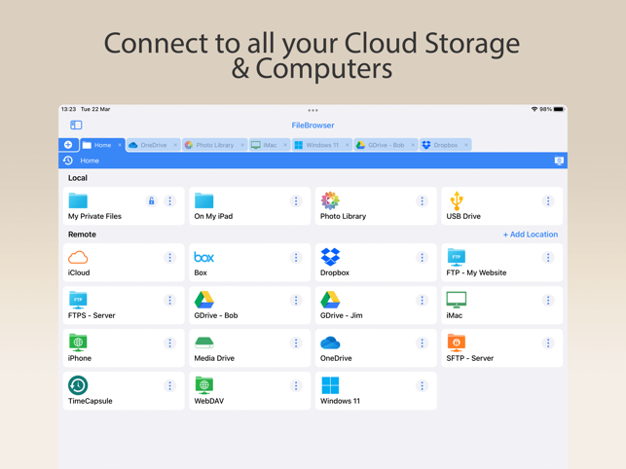Open the Media Drive location

[x=249, y=348]
